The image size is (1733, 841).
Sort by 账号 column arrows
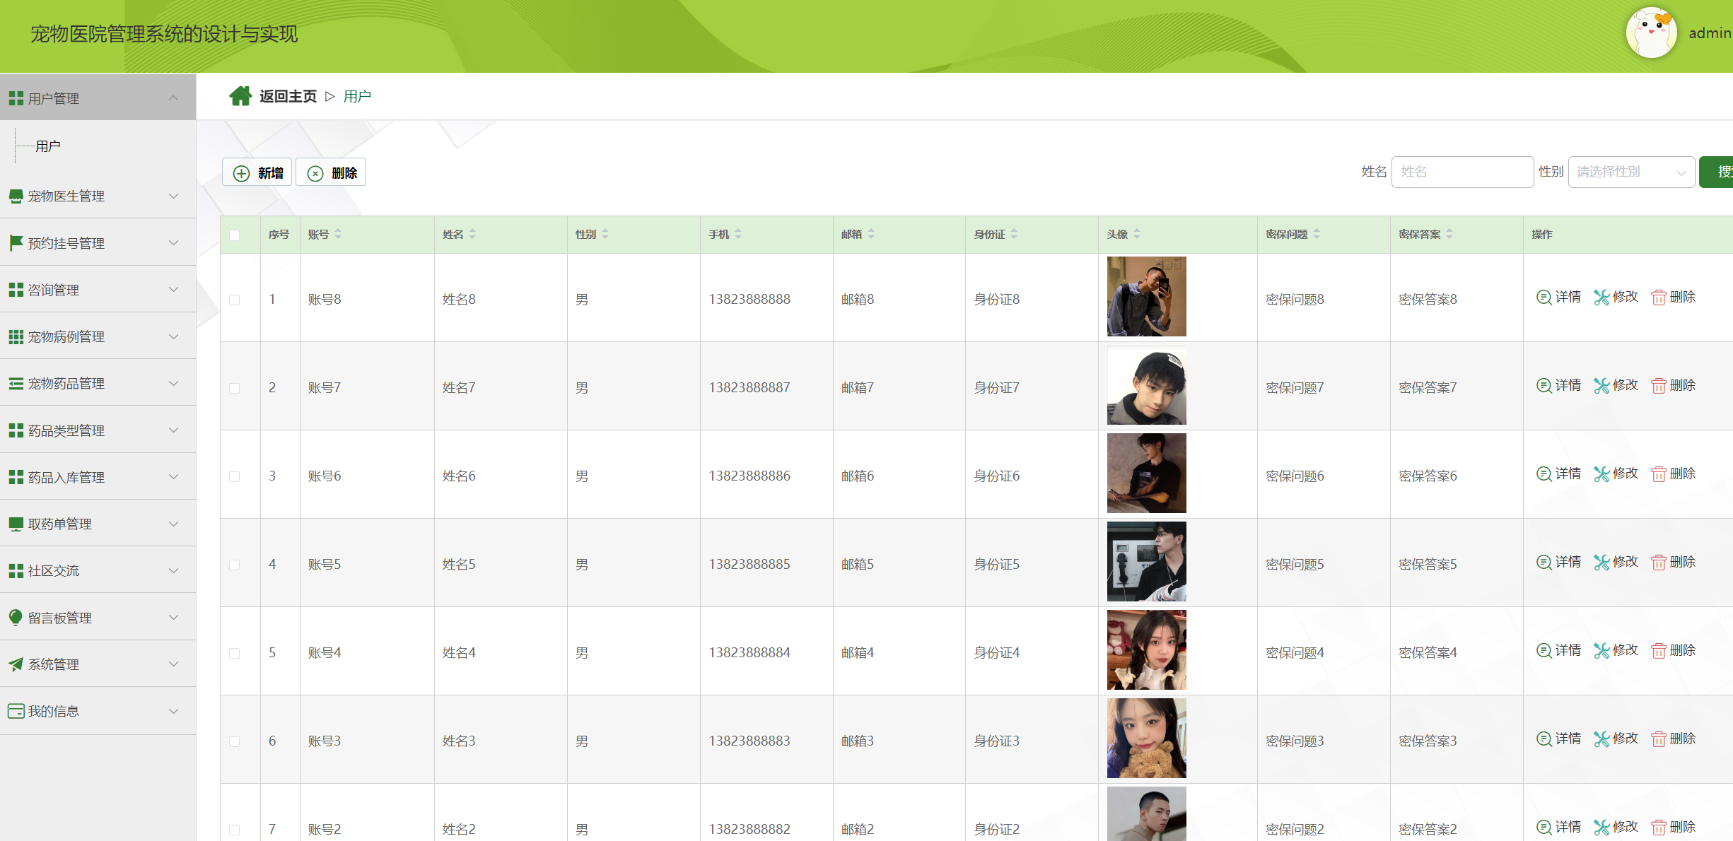(x=338, y=234)
